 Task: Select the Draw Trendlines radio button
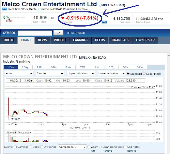100,147
